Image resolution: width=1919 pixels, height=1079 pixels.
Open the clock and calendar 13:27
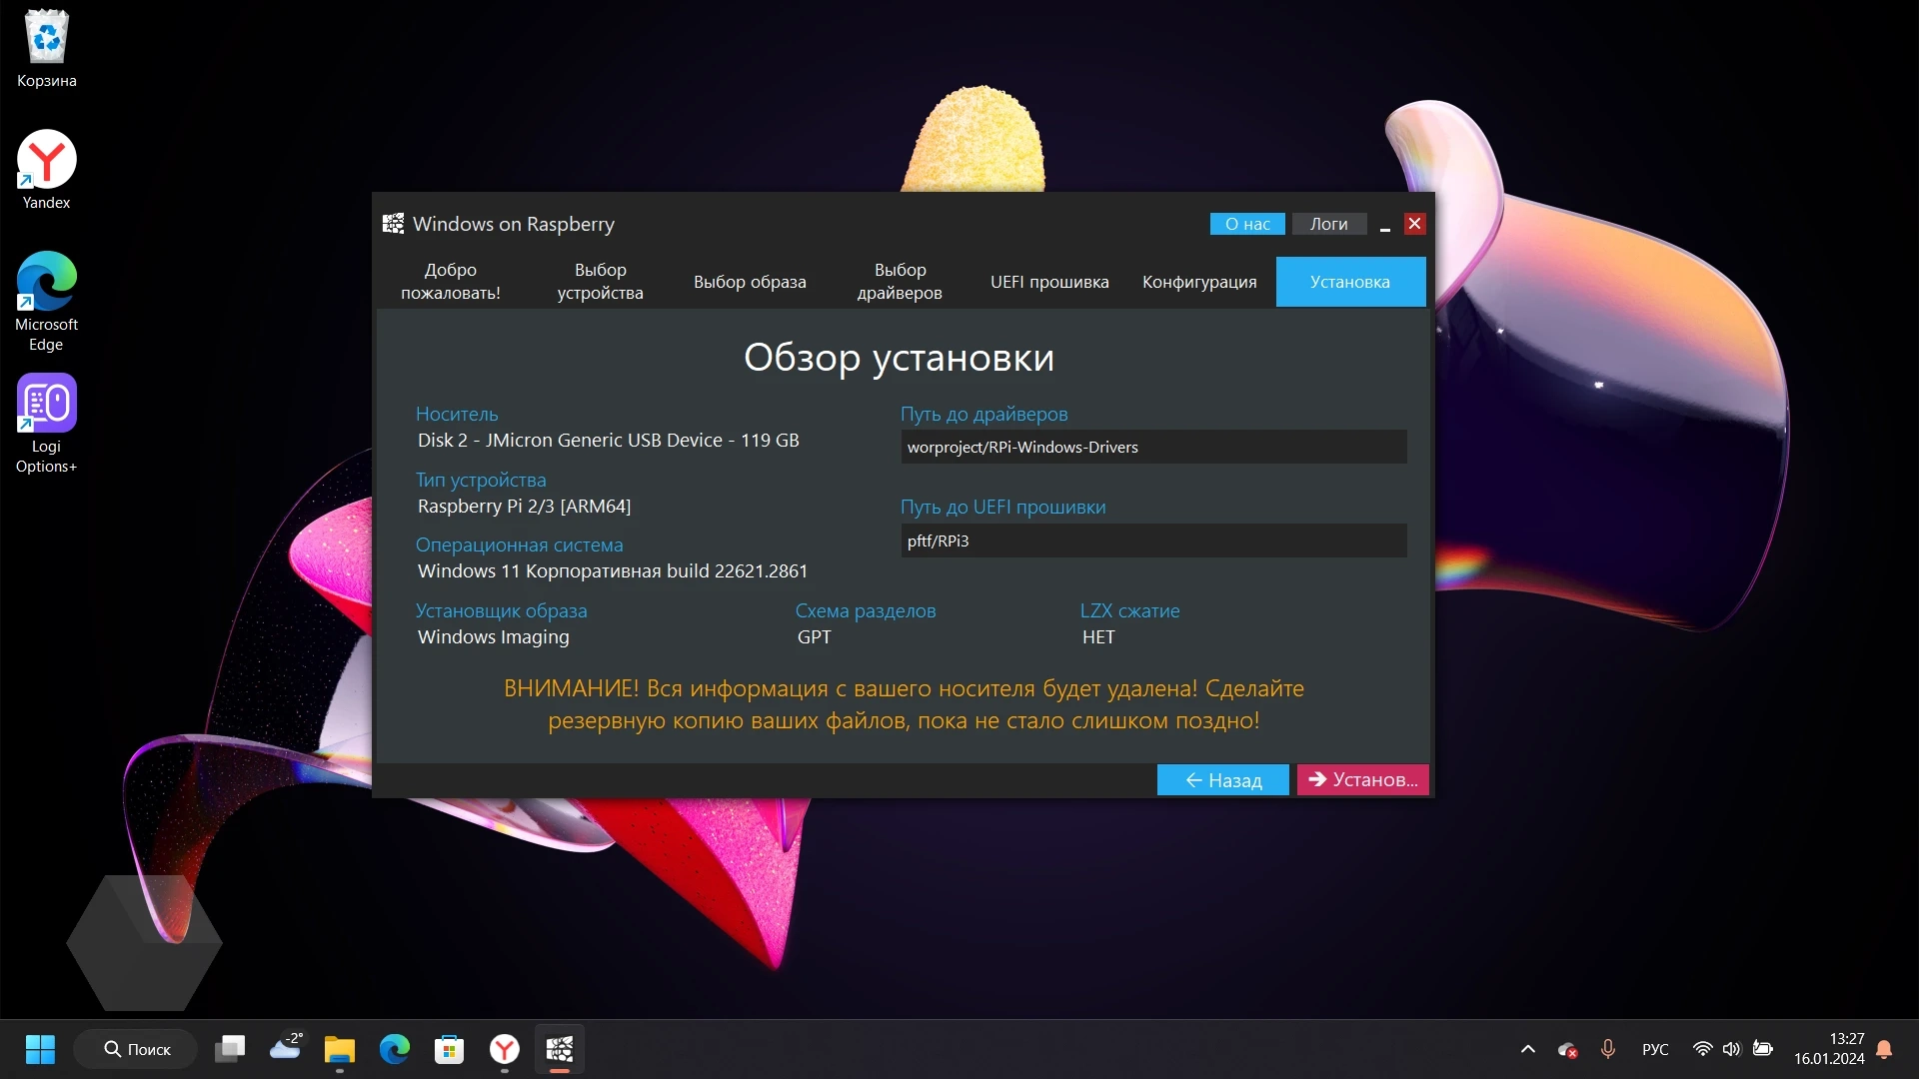pos(1829,1049)
